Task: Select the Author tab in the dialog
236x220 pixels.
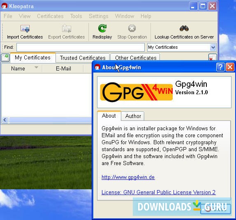Action: tap(133, 116)
